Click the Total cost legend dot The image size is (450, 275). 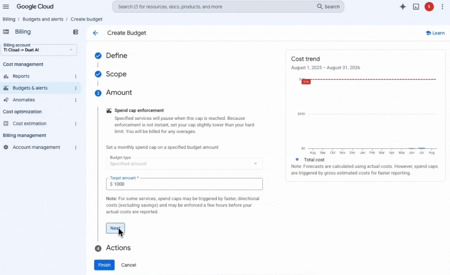tap(297, 159)
